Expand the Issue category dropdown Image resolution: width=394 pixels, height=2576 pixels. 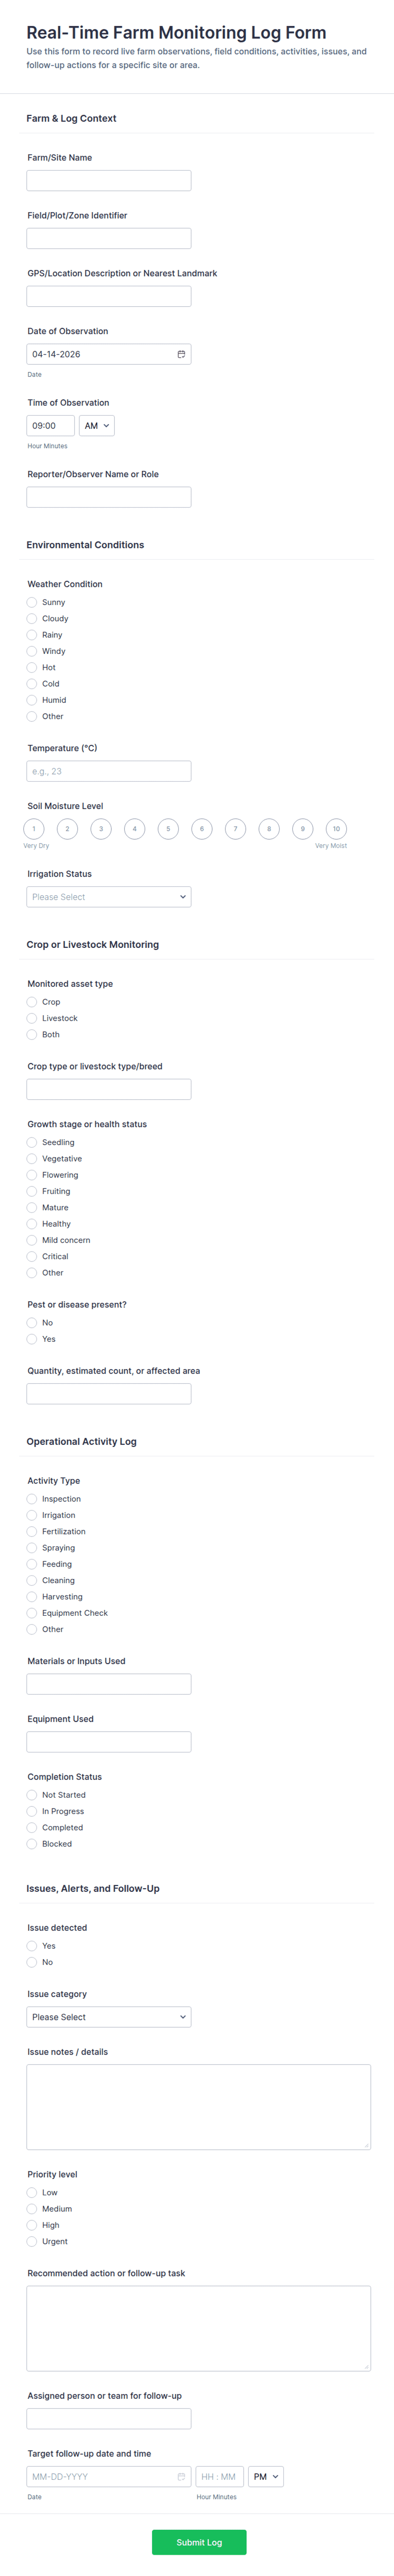click(109, 2017)
